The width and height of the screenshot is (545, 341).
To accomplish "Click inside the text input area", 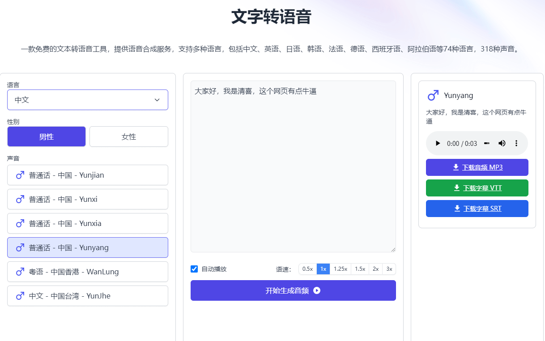I will pos(293,166).
